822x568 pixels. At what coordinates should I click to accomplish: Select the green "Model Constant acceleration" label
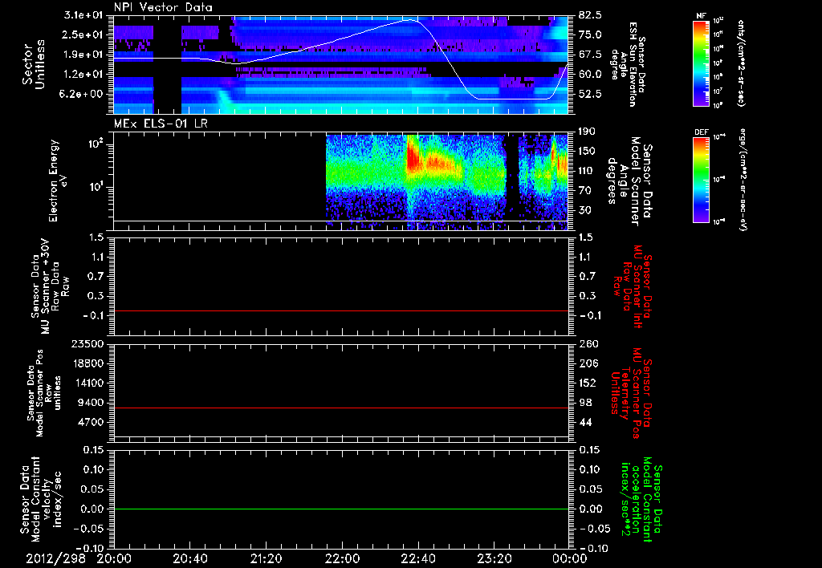coord(641,499)
